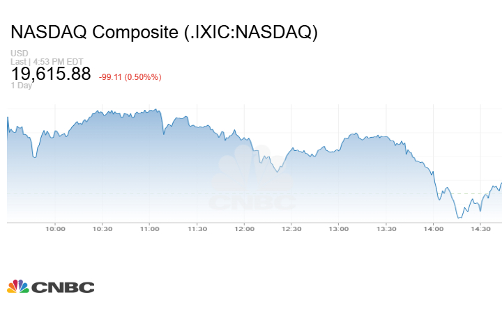The image size is (502, 313).
Task: Click the 10:00 time axis label
Action: pos(55,229)
